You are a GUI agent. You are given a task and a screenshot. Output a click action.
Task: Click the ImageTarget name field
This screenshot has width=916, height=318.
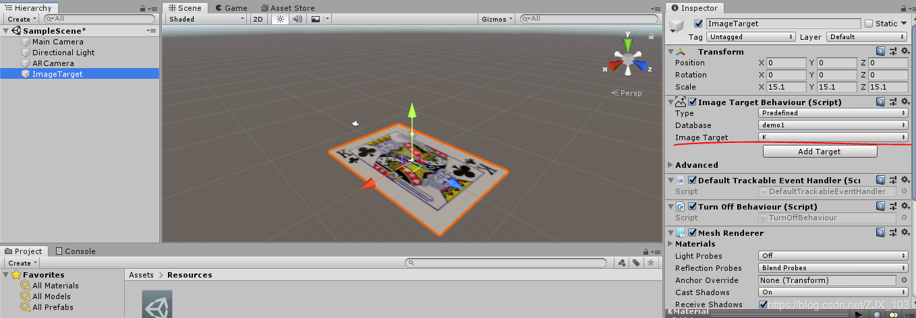coord(783,24)
